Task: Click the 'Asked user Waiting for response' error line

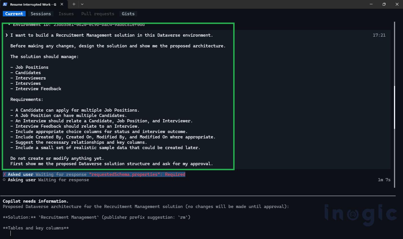Action: [x=94, y=174]
